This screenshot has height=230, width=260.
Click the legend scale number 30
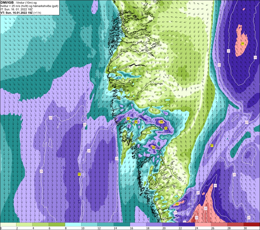click(x=245, y=228)
